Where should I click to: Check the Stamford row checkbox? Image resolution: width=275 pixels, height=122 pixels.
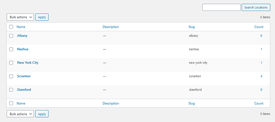tap(11, 90)
